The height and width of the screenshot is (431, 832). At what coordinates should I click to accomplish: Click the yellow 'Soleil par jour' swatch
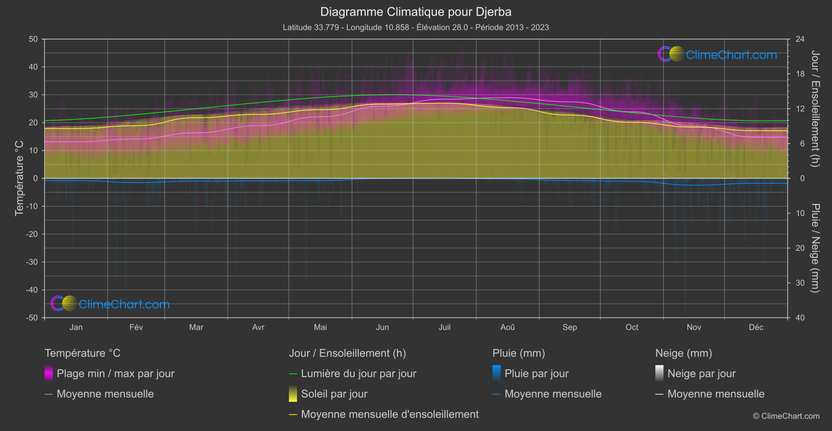pyautogui.click(x=293, y=394)
